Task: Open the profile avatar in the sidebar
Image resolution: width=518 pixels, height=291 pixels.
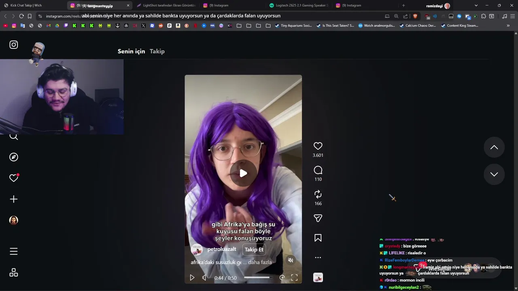Action: coord(14,220)
